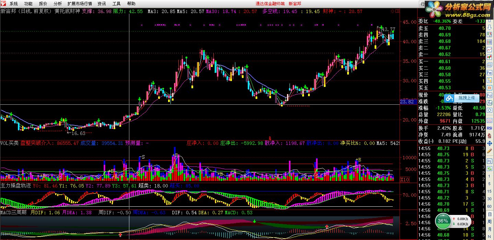Select the 日 daily period
The width and height of the screenshot is (494, 240).
tap(490, 214)
